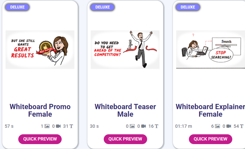
Task: Click video camera icon on Whiteboard Teaser Male
Action: pos(144,126)
